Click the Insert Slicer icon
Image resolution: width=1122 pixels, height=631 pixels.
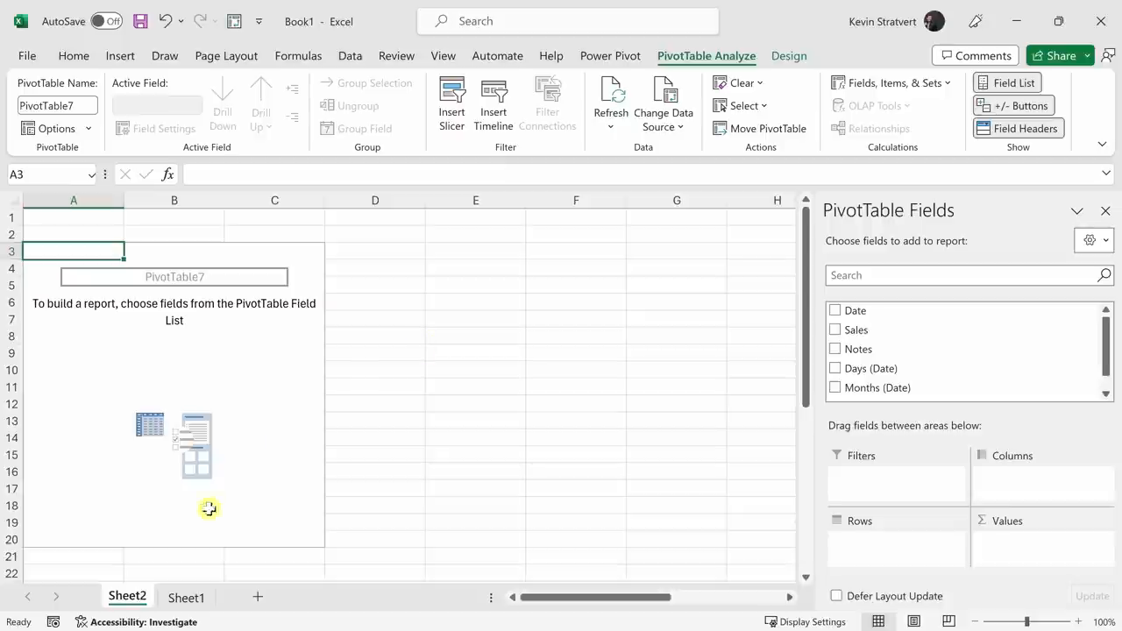[x=452, y=104]
